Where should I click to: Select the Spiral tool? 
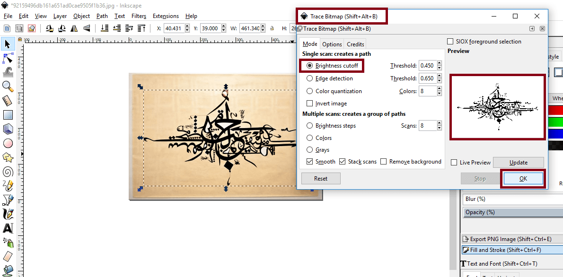8,172
